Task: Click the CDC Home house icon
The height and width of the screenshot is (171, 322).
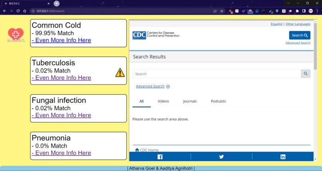Action: (137, 150)
